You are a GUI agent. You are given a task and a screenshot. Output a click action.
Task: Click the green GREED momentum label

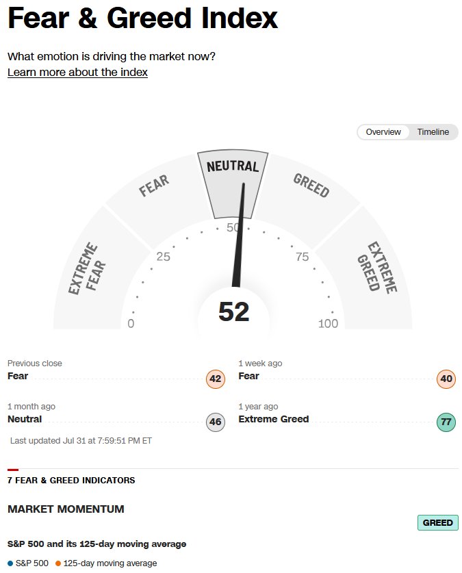coord(437,522)
